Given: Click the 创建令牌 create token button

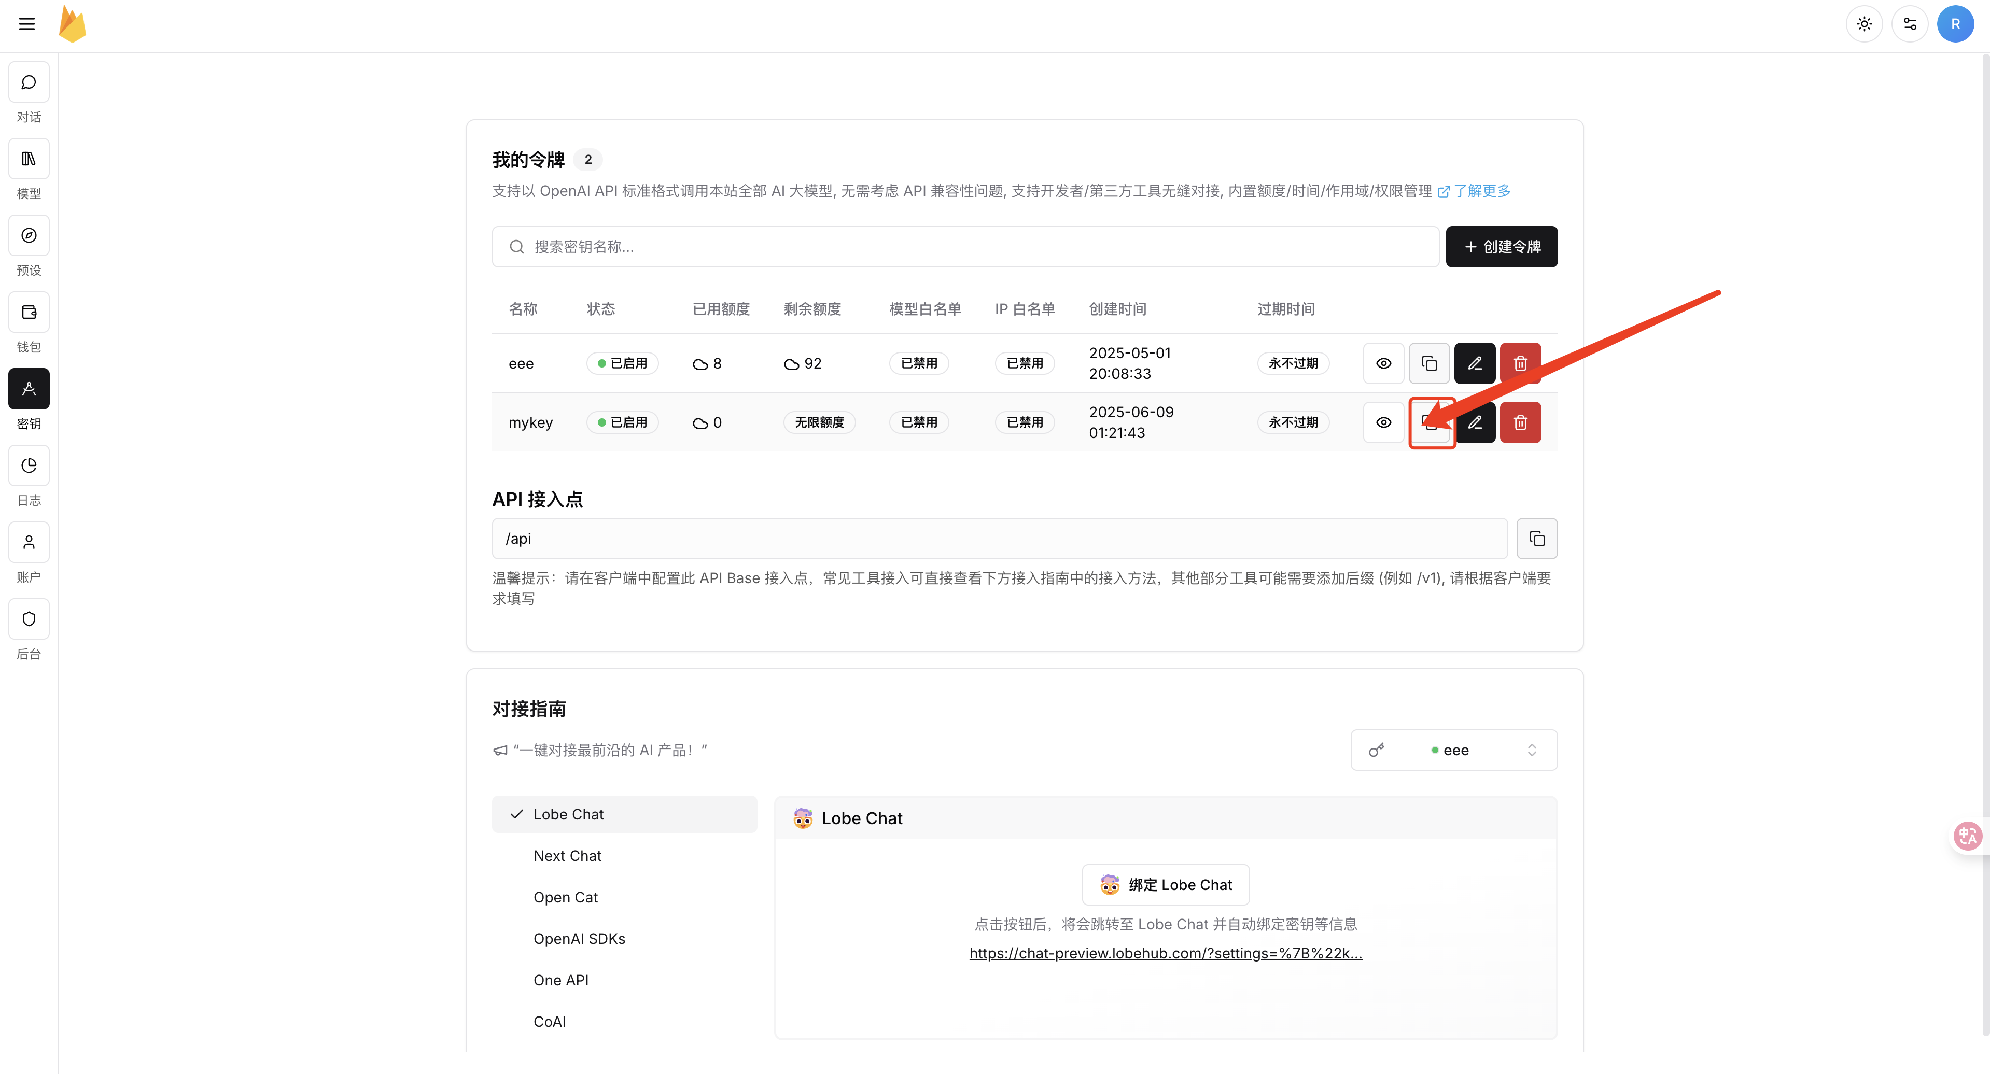Looking at the screenshot, I should [1501, 247].
